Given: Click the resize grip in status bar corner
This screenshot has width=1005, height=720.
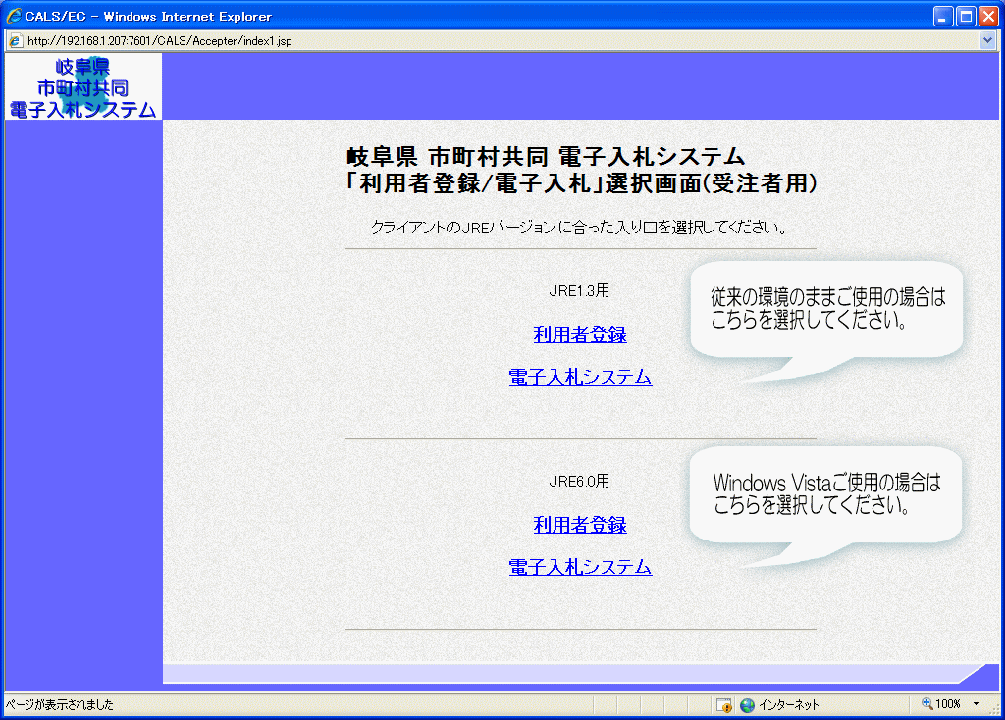Looking at the screenshot, I should tap(995, 708).
